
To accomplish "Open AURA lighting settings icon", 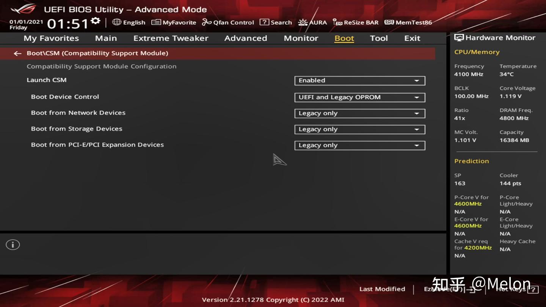I will (x=302, y=22).
